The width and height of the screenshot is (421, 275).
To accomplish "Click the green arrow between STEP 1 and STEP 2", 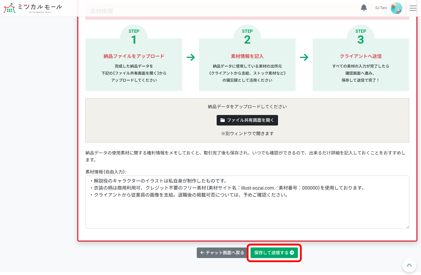I will coord(191,58).
